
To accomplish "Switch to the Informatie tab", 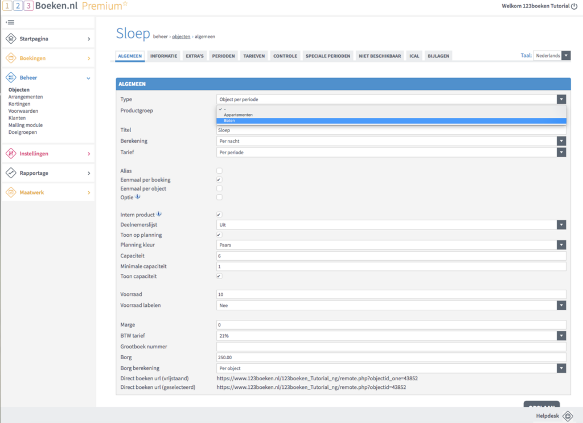I will [x=163, y=56].
